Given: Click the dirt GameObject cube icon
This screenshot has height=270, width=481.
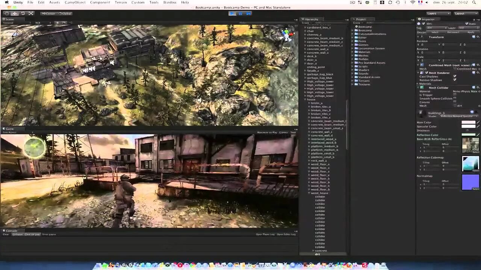Looking at the screenshot, I should pos(419,24).
